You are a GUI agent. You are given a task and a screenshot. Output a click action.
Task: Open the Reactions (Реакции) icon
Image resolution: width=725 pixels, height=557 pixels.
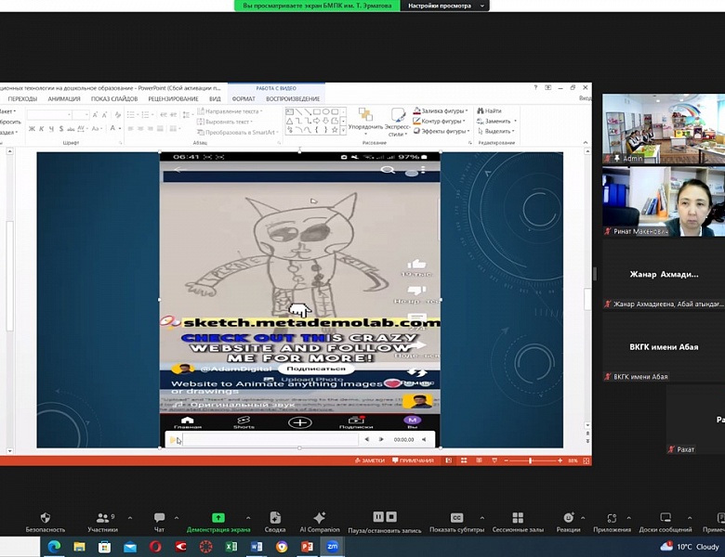tap(568, 518)
